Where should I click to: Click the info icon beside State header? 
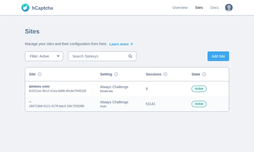point(204,74)
